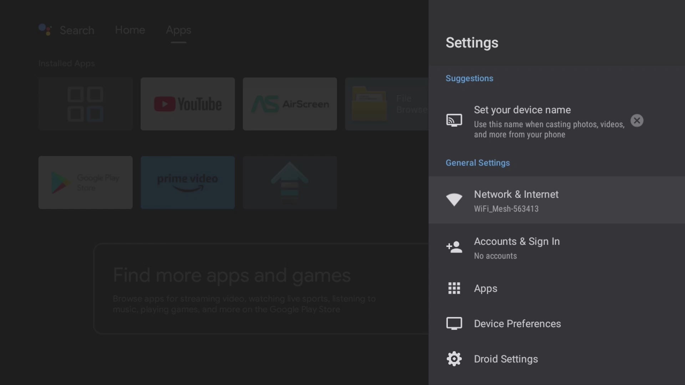Dismiss the device name suggestion

click(637, 120)
